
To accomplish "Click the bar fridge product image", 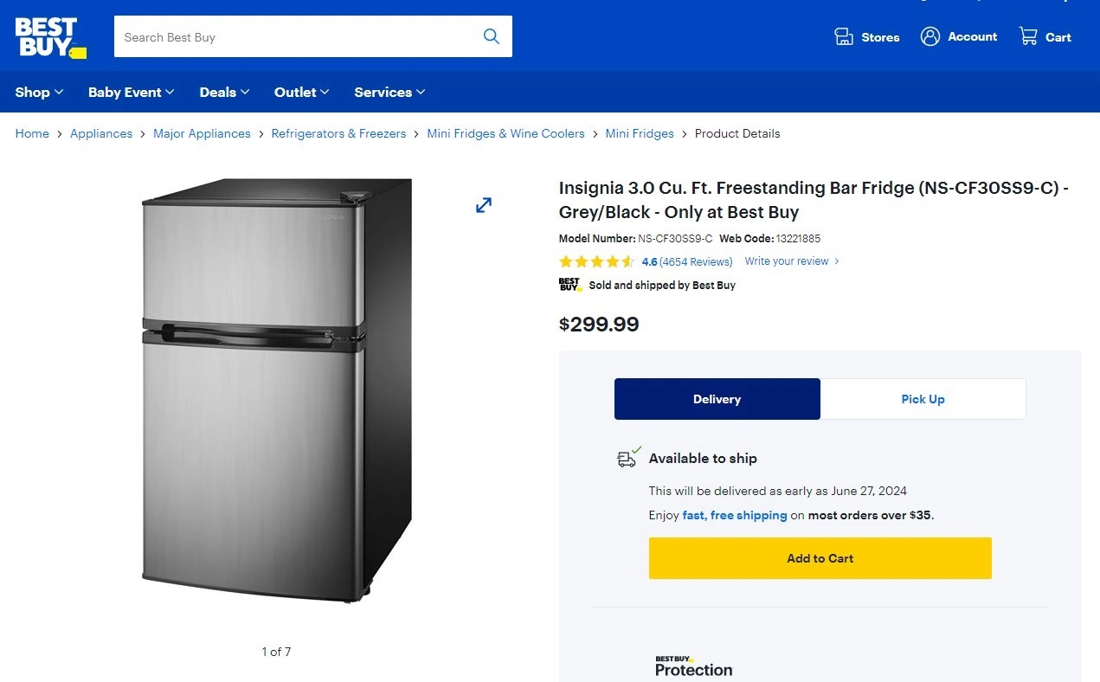I will tap(276, 389).
